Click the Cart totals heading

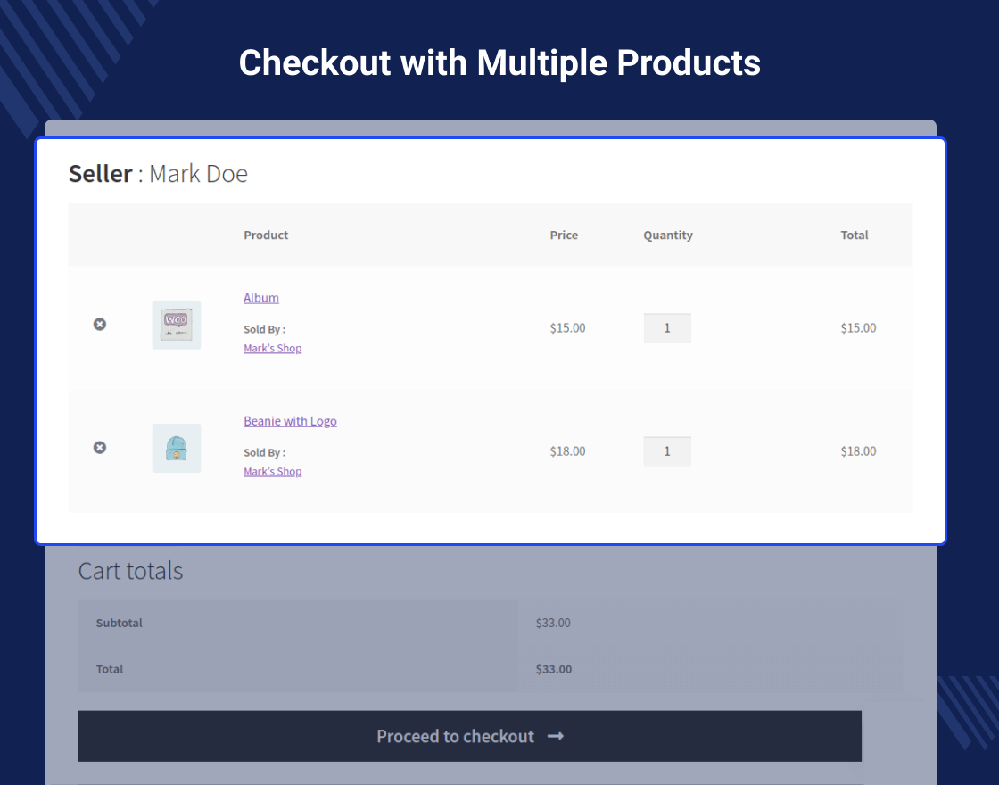[x=130, y=571]
